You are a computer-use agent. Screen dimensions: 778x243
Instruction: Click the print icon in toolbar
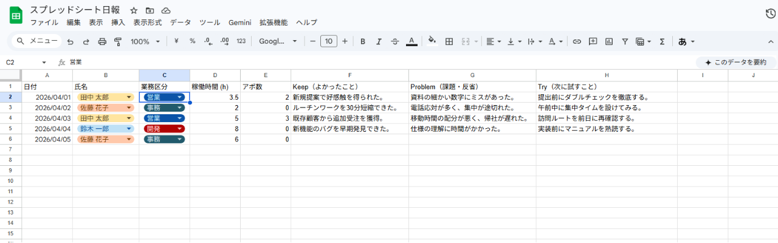click(x=102, y=41)
